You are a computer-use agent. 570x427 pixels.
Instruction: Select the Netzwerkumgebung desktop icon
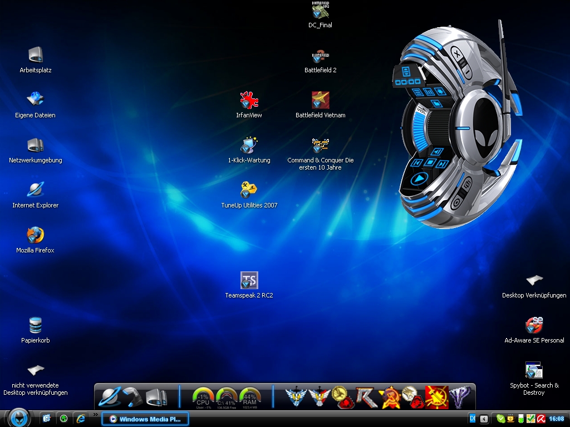[35, 150]
